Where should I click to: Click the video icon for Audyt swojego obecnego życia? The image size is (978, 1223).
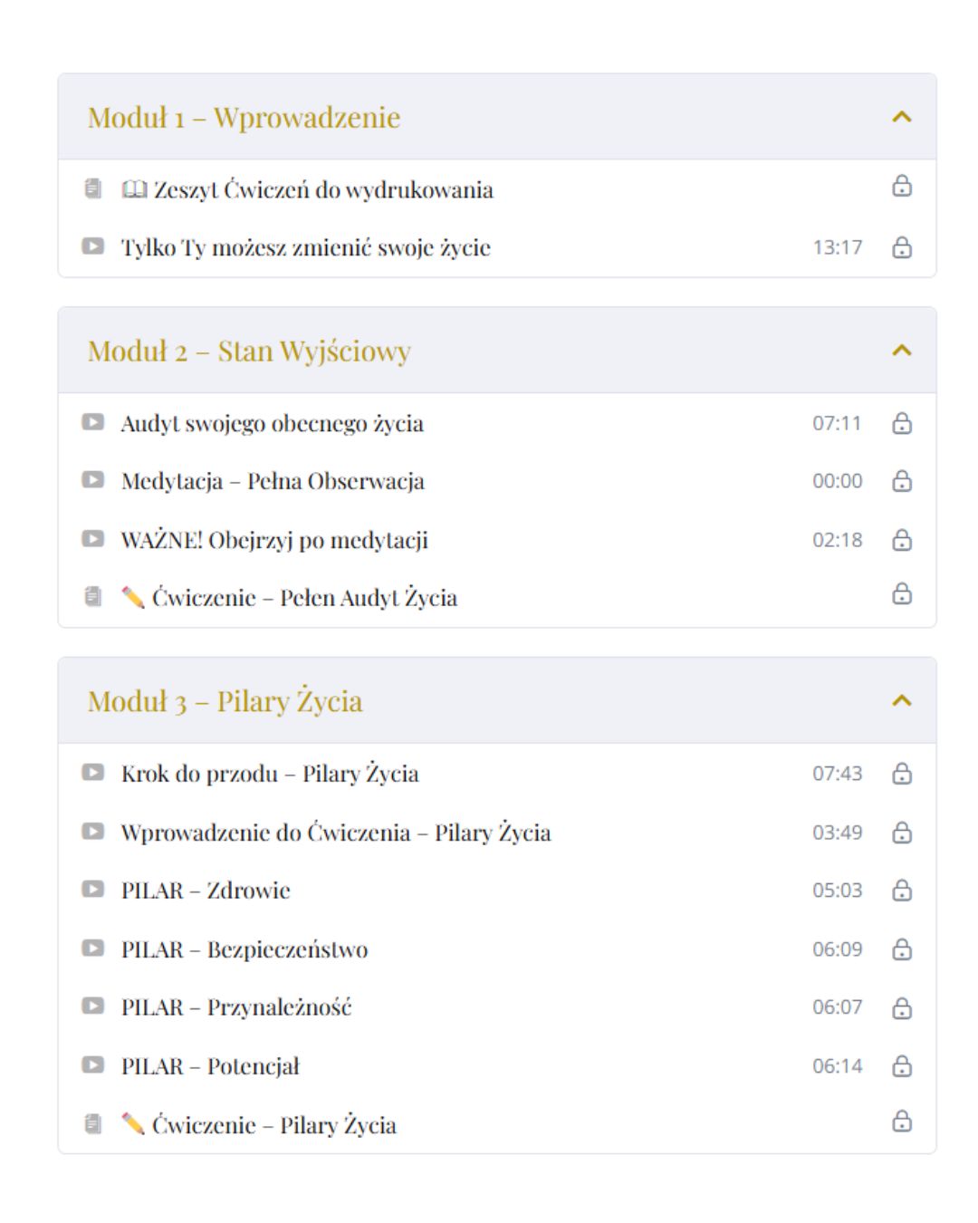click(x=92, y=422)
